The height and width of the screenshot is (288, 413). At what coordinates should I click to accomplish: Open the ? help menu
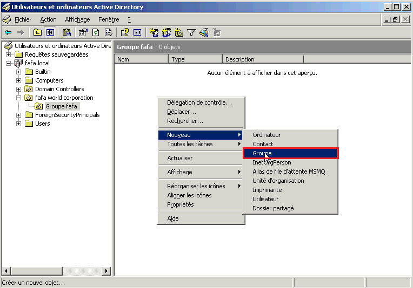(x=129, y=19)
